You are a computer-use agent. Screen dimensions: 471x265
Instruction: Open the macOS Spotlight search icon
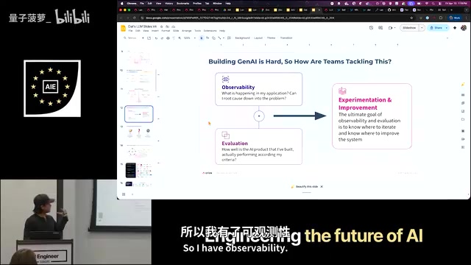click(433, 3)
